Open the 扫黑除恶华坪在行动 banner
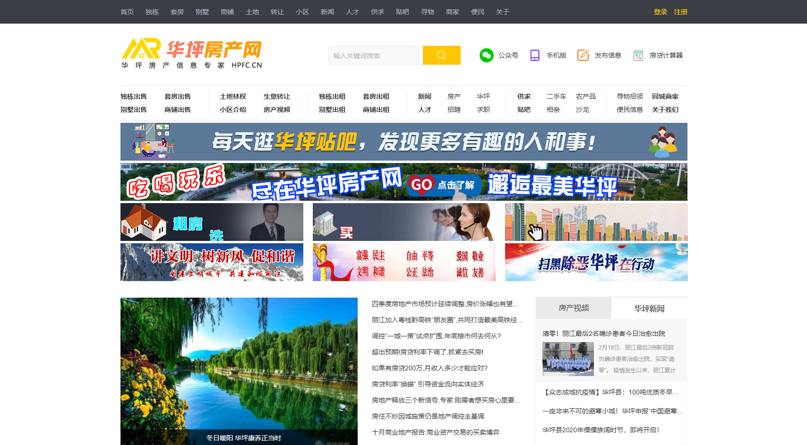The image size is (807, 445). [x=596, y=262]
